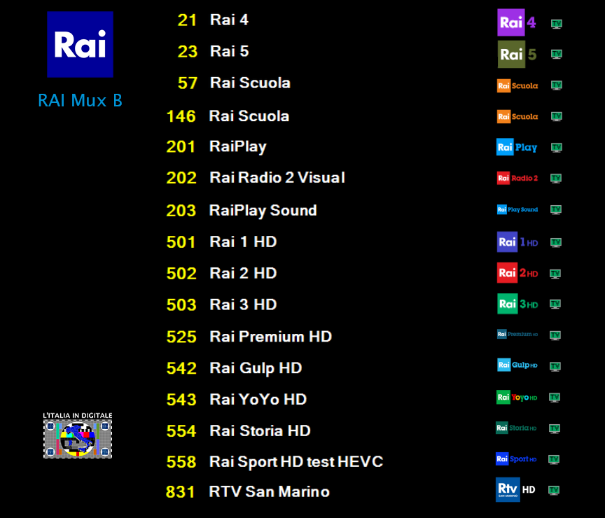The width and height of the screenshot is (605, 518).
Task: Select the Rai Premium HD channel name
Action: (x=270, y=337)
